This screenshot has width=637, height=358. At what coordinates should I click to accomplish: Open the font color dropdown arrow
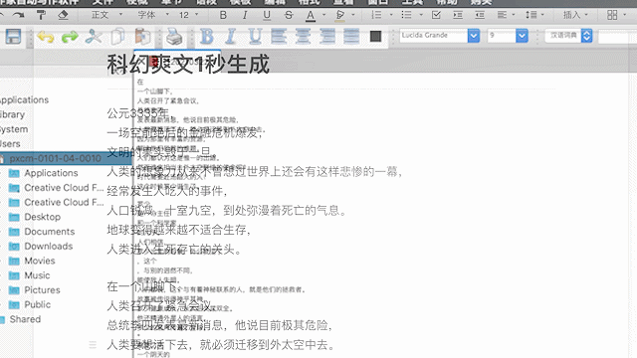[x=323, y=15]
